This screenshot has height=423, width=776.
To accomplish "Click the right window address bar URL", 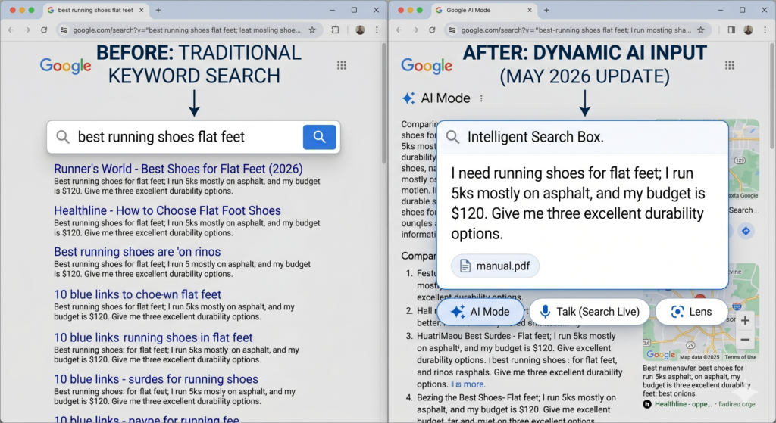I will pyautogui.click(x=576, y=30).
